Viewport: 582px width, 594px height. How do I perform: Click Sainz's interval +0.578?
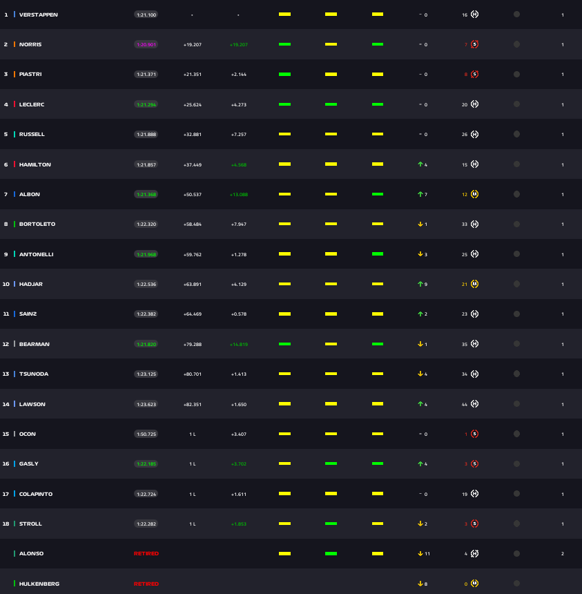(x=239, y=314)
